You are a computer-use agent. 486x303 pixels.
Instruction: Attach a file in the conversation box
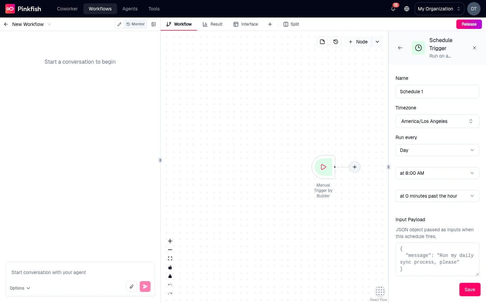click(132, 286)
